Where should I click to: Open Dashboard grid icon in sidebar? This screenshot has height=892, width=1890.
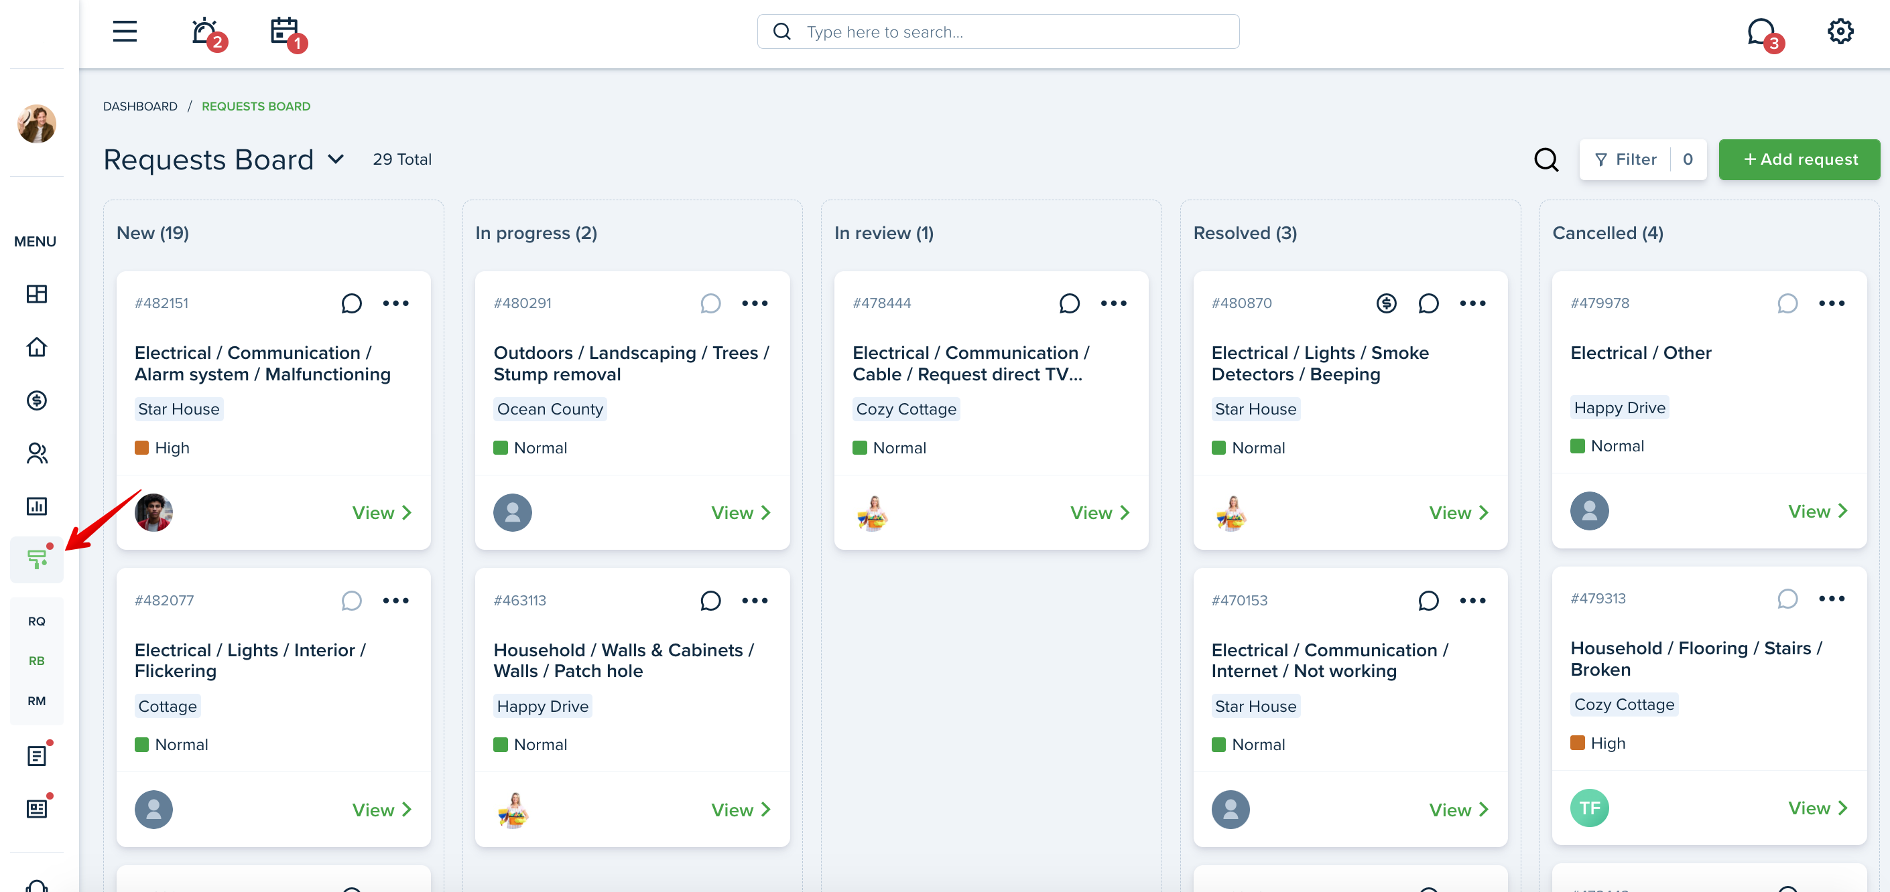coord(37,294)
